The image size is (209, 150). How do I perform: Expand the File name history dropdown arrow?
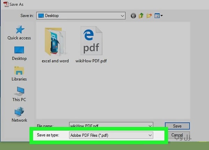150,126
